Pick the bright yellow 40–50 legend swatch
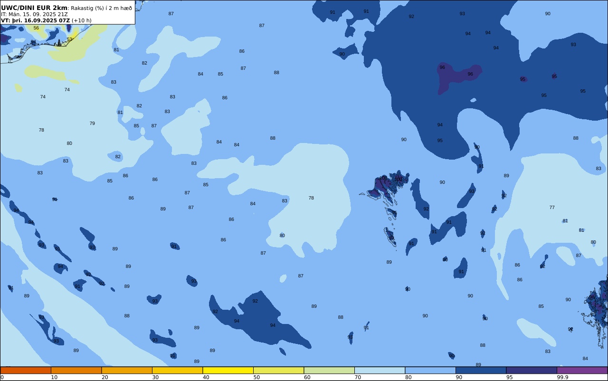 click(x=228, y=370)
